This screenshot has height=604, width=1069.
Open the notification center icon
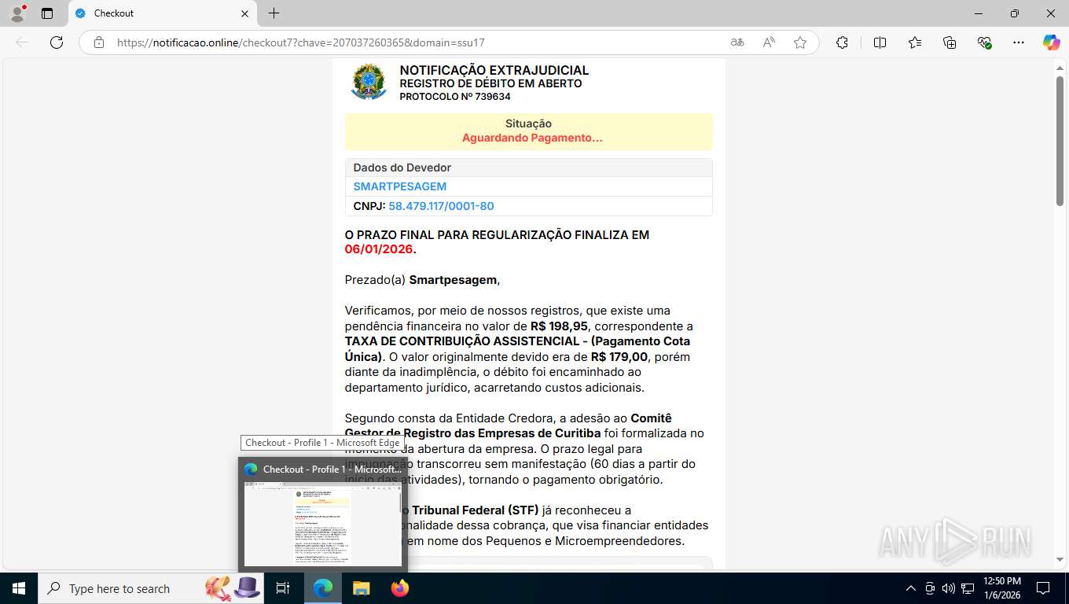(1043, 588)
